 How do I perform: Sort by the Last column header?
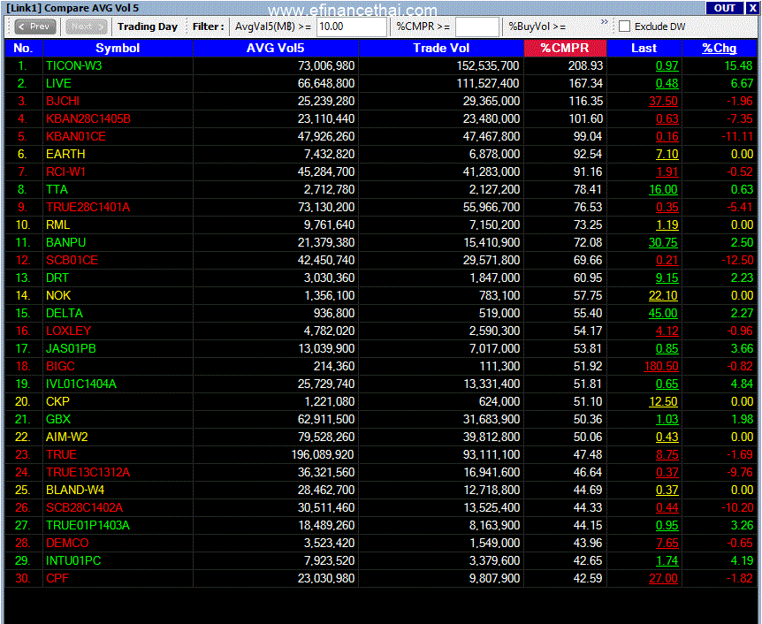pyautogui.click(x=644, y=48)
